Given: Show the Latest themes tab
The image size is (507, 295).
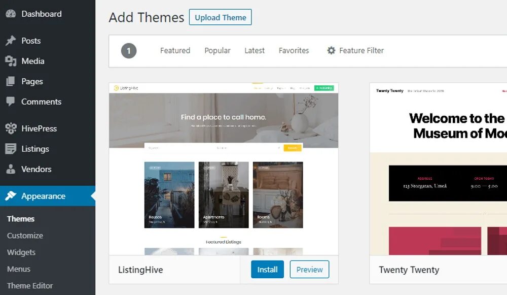Looking at the screenshot, I should (255, 51).
